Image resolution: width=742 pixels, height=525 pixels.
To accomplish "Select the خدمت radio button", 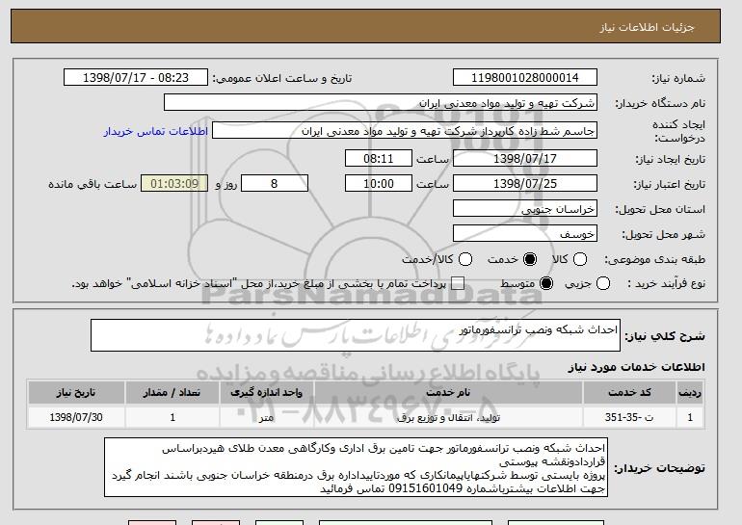I will pyautogui.click(x=530, y=259).
